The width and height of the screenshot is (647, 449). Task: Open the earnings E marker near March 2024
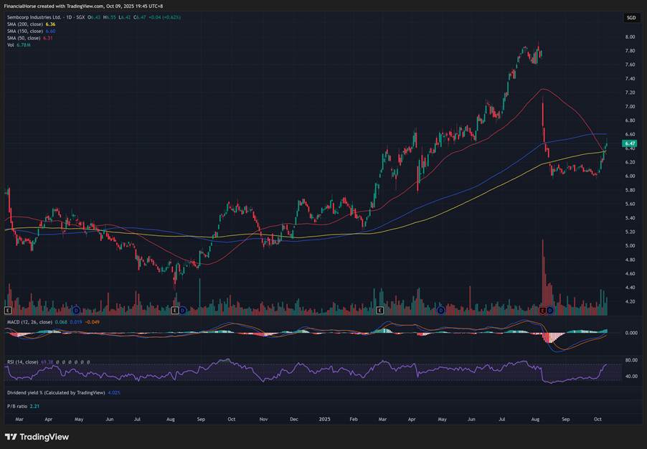8,311
